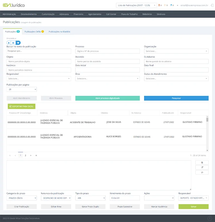Image resolution: width=215 pixels, height=222 pixels.
Task: Open the Publicações por página selector
Action: point(22,89)
